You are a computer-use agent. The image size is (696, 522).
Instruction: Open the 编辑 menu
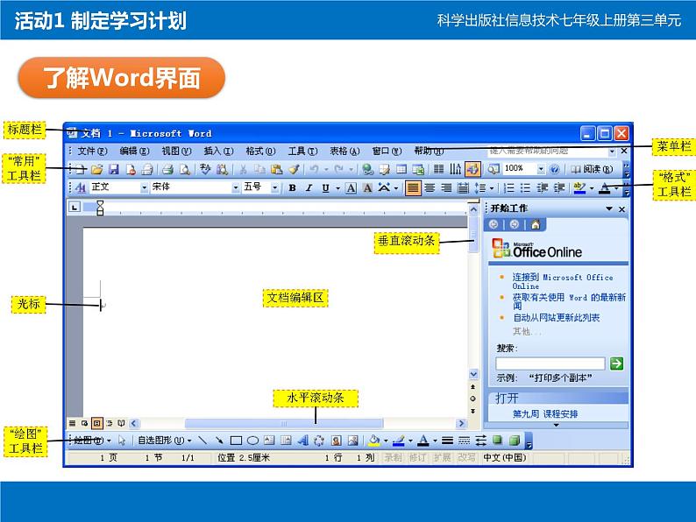(134, 151)
